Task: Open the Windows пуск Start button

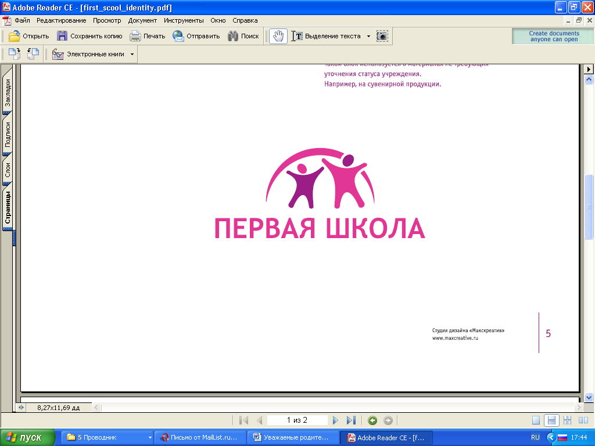Action: (x=28, y=438)
